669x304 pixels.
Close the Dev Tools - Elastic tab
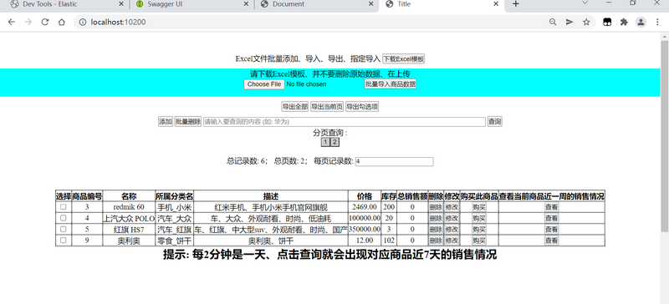click(121, 4)
